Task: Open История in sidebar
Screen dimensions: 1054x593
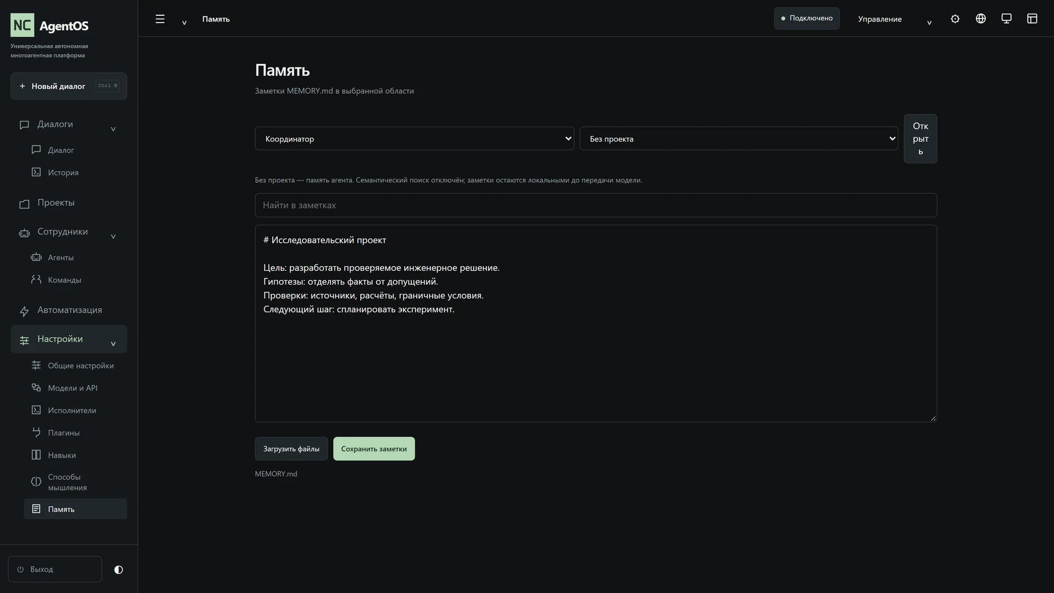Action: 63,172
